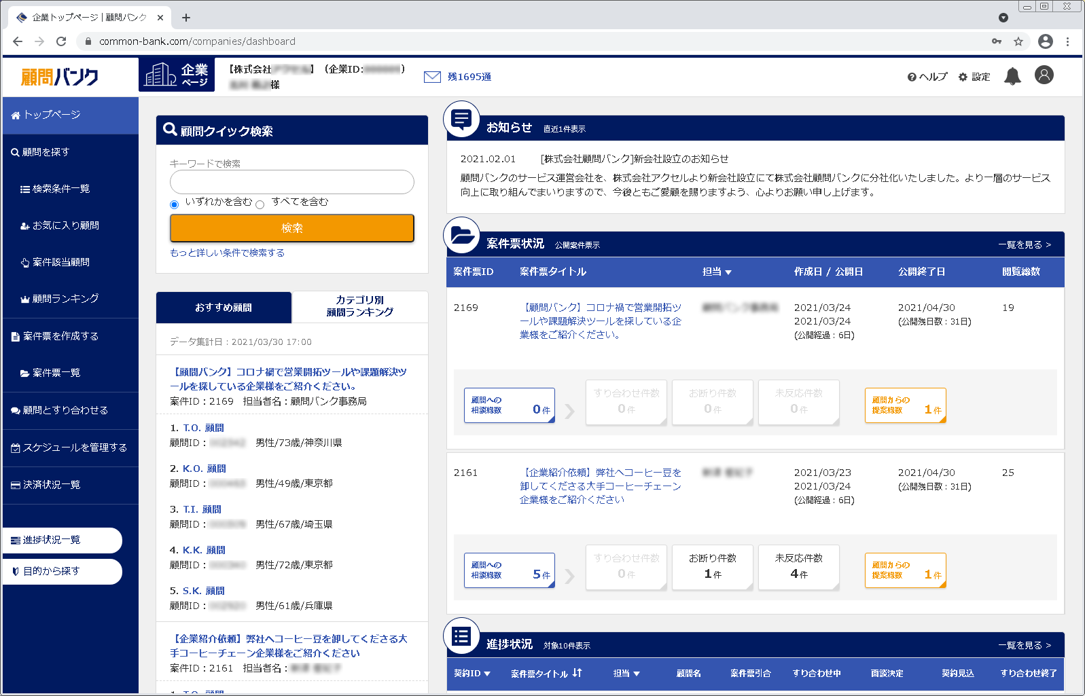This screenshot has height=696, width=1085.
Task: Switch to カテゴリ別顧問ランキング tab
Action: (359, 306)
